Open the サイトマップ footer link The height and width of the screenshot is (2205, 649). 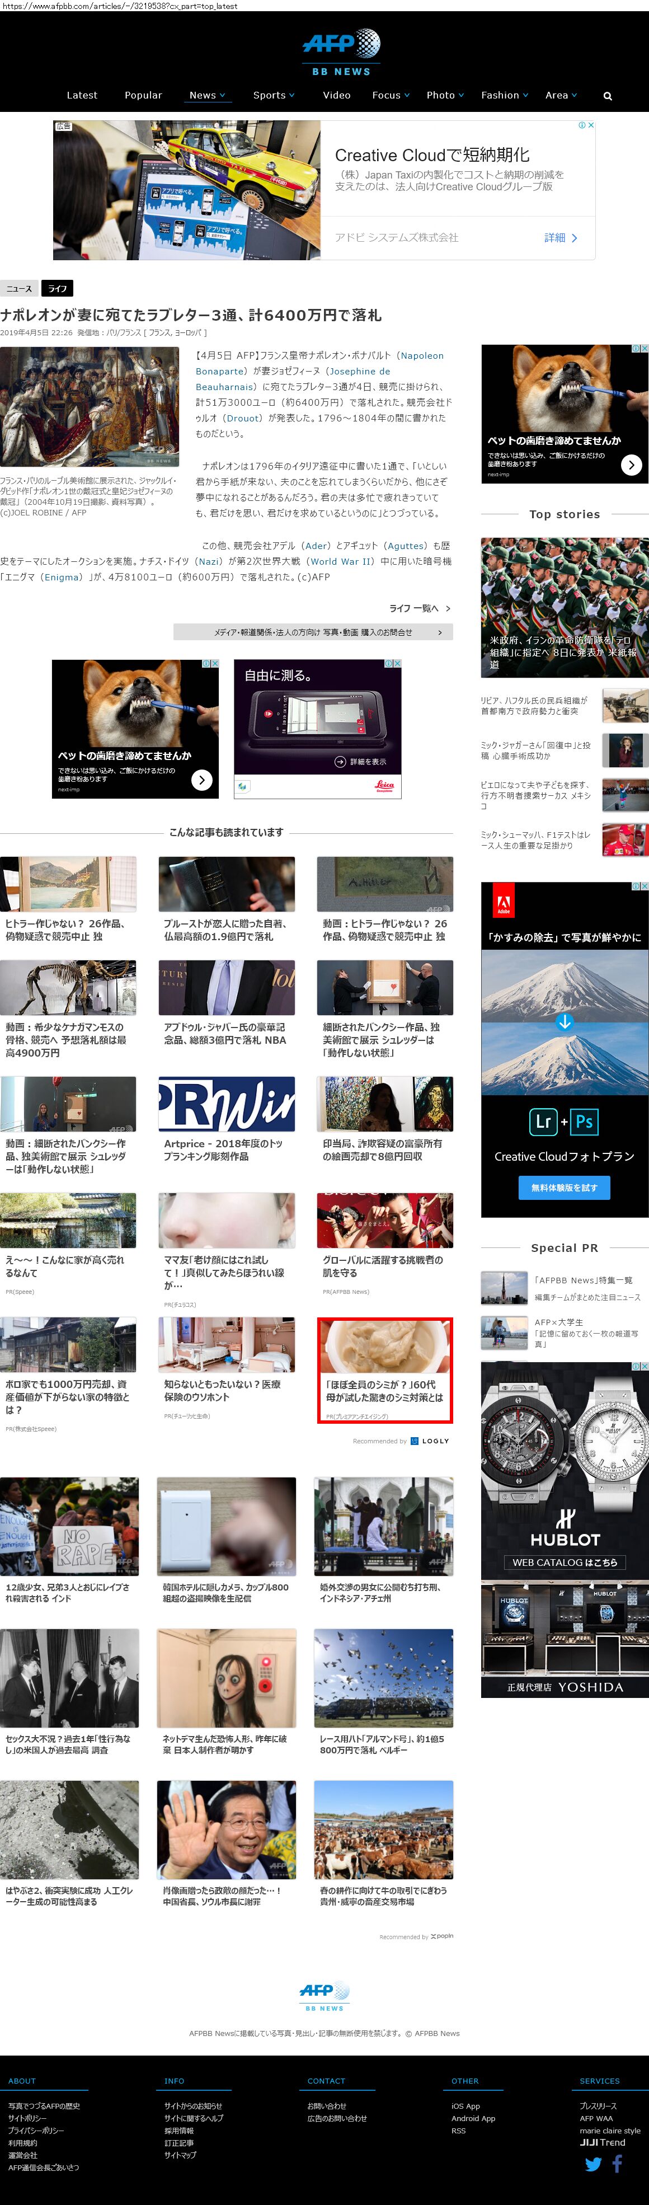(x=180, y=2155)
